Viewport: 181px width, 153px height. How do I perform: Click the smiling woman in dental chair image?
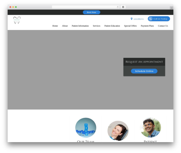(118, 131)
